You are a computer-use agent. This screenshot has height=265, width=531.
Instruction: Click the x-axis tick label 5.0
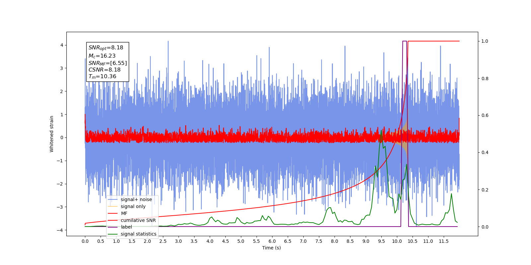pos(241,241)
